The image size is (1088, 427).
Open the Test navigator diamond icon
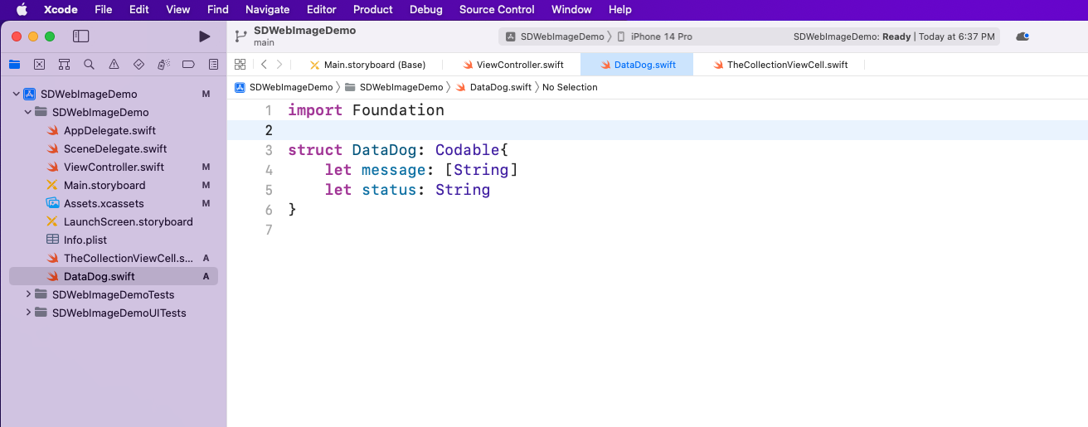pyautogui.click(x=138, y=65)
